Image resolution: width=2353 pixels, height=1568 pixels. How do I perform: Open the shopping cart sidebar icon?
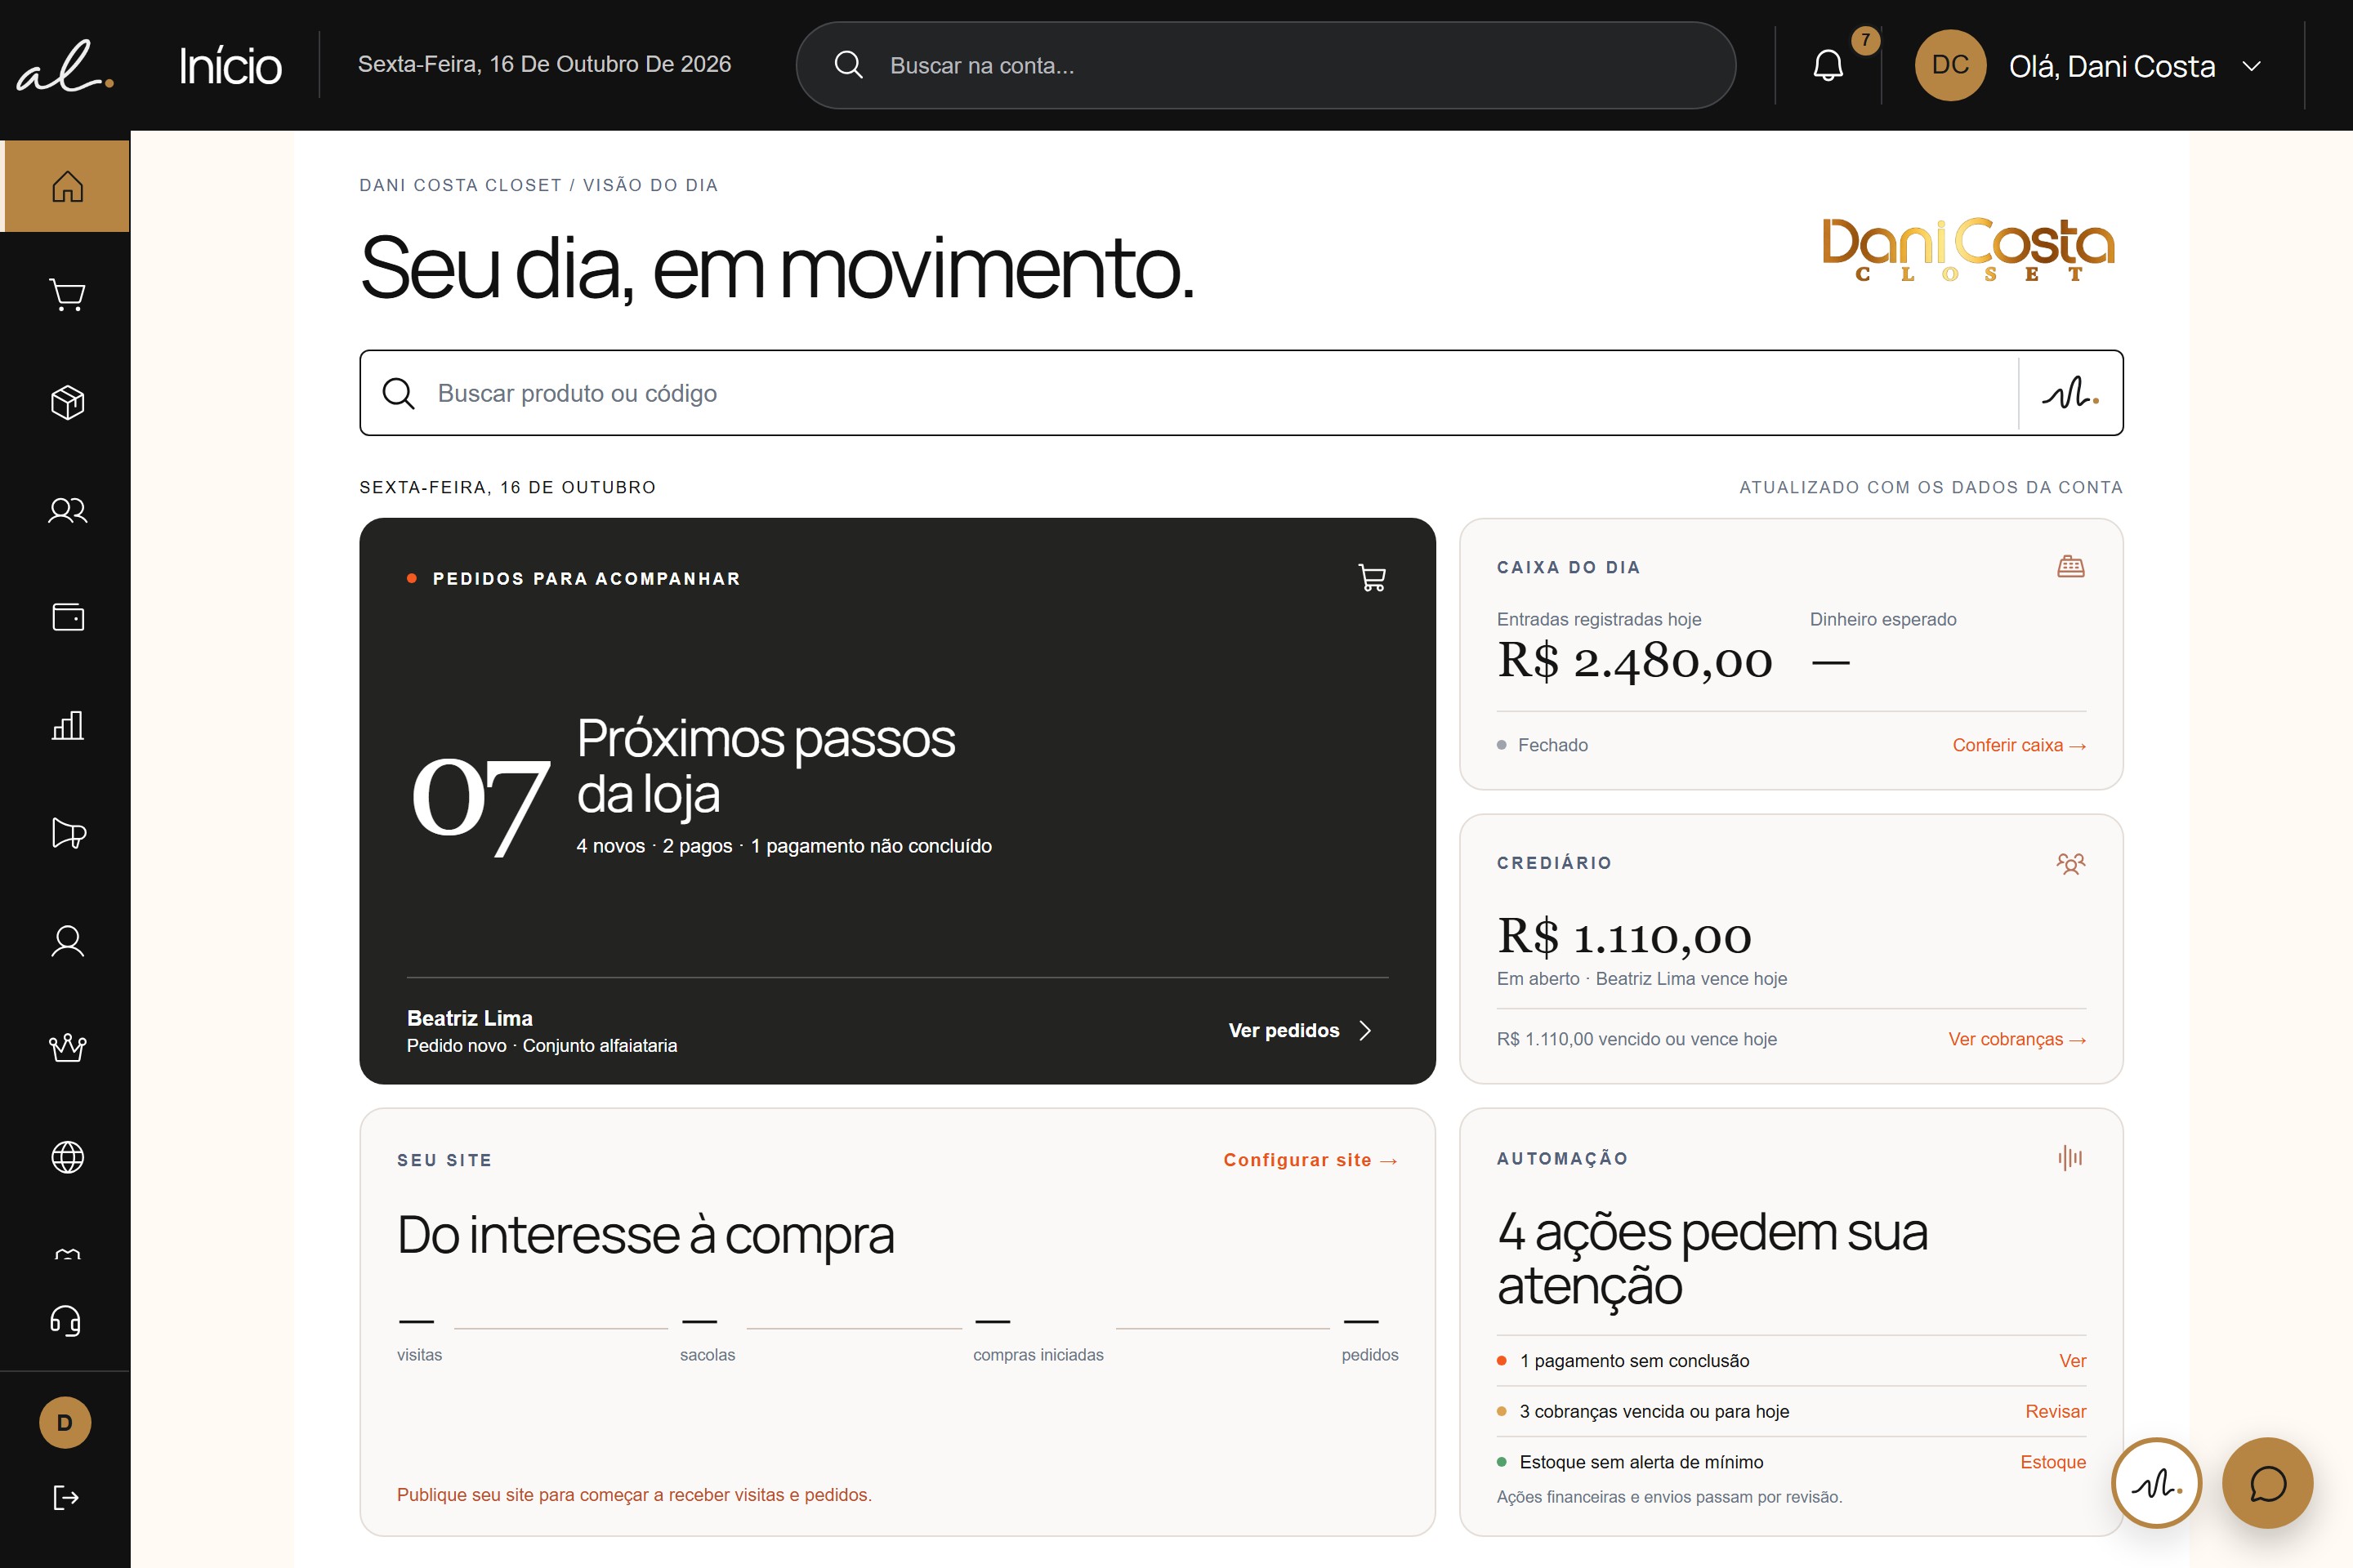click(67, 294)
